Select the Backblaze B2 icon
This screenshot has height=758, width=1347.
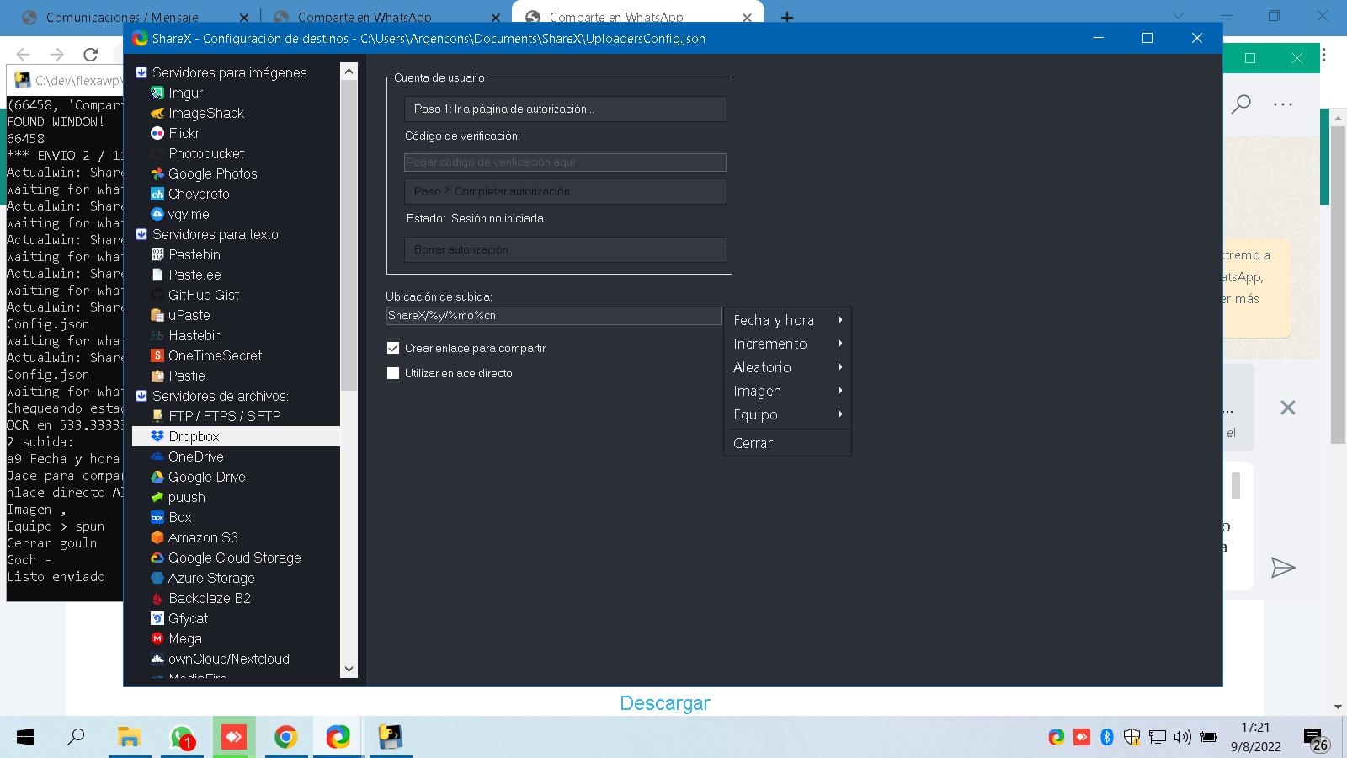pos(157,598)
